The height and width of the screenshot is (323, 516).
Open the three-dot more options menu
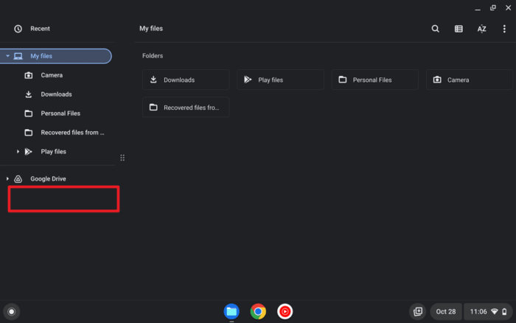point(504,29)
